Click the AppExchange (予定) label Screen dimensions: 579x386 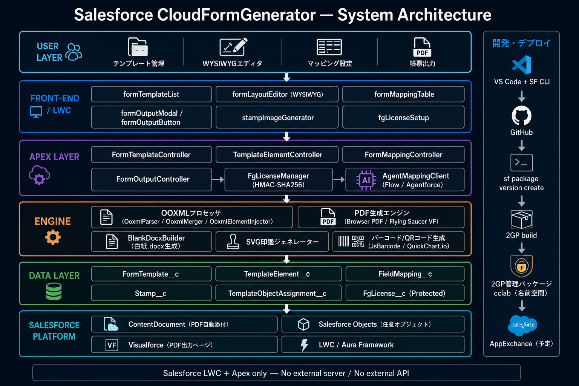(x=521, y=343)
